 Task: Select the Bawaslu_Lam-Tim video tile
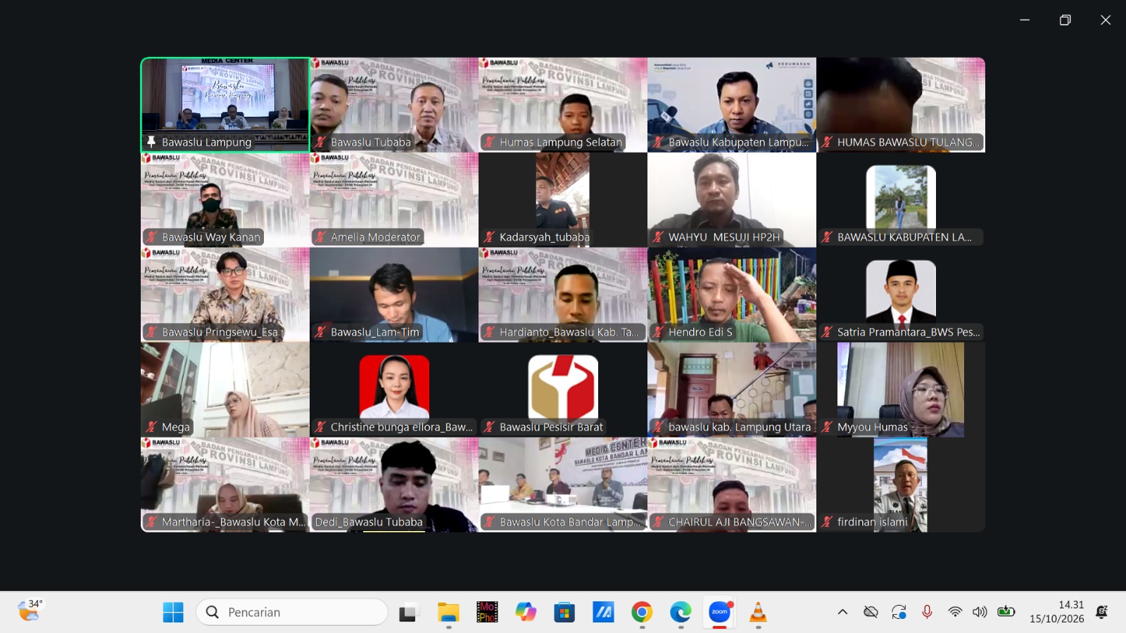[x=394, y=295]
